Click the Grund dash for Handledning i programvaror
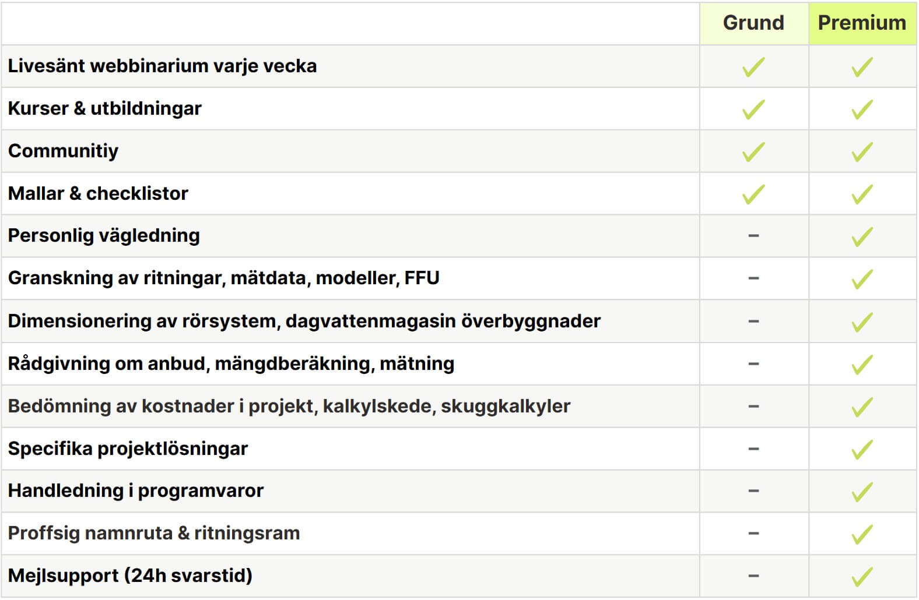This screenshot has width=919, height=600. pyautogui.click(x=753, y=491)
